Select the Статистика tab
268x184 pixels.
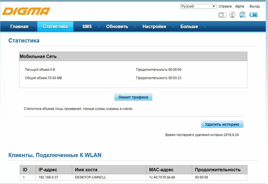pos(55,27)
